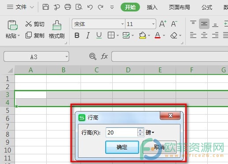The image size is (228, 164).
Task: Apply the red font color
Action: pyautogui.click(x=158, y=35)
